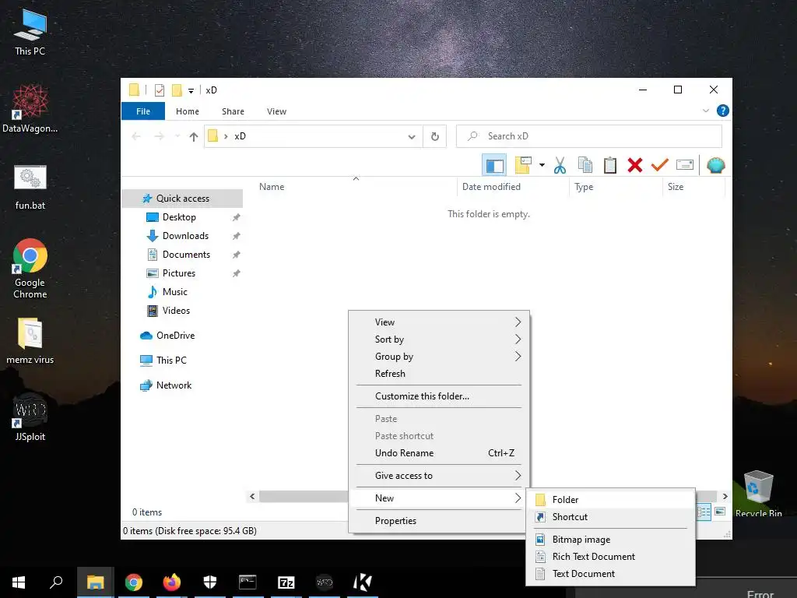Select Pictures in navigation pane
The height and width of the screenshot is (598, 797).
click(x=178, y=273)
